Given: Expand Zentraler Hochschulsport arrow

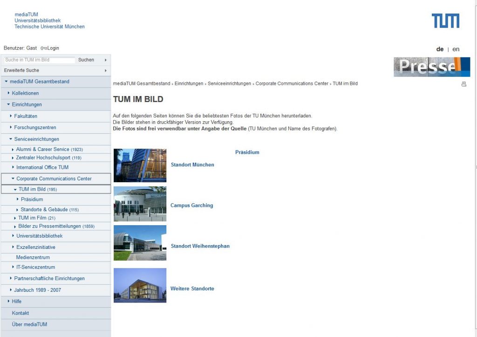Looking at the screenshot, I should 13,158.
